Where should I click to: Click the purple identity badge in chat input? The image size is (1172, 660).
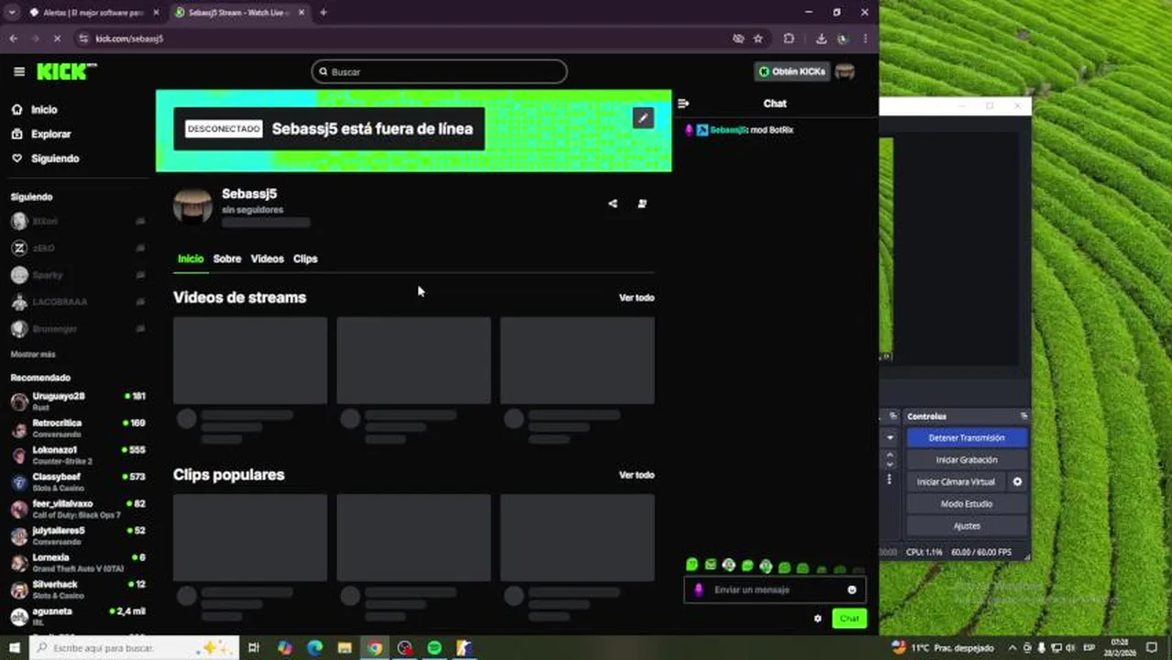pos(699,590)
